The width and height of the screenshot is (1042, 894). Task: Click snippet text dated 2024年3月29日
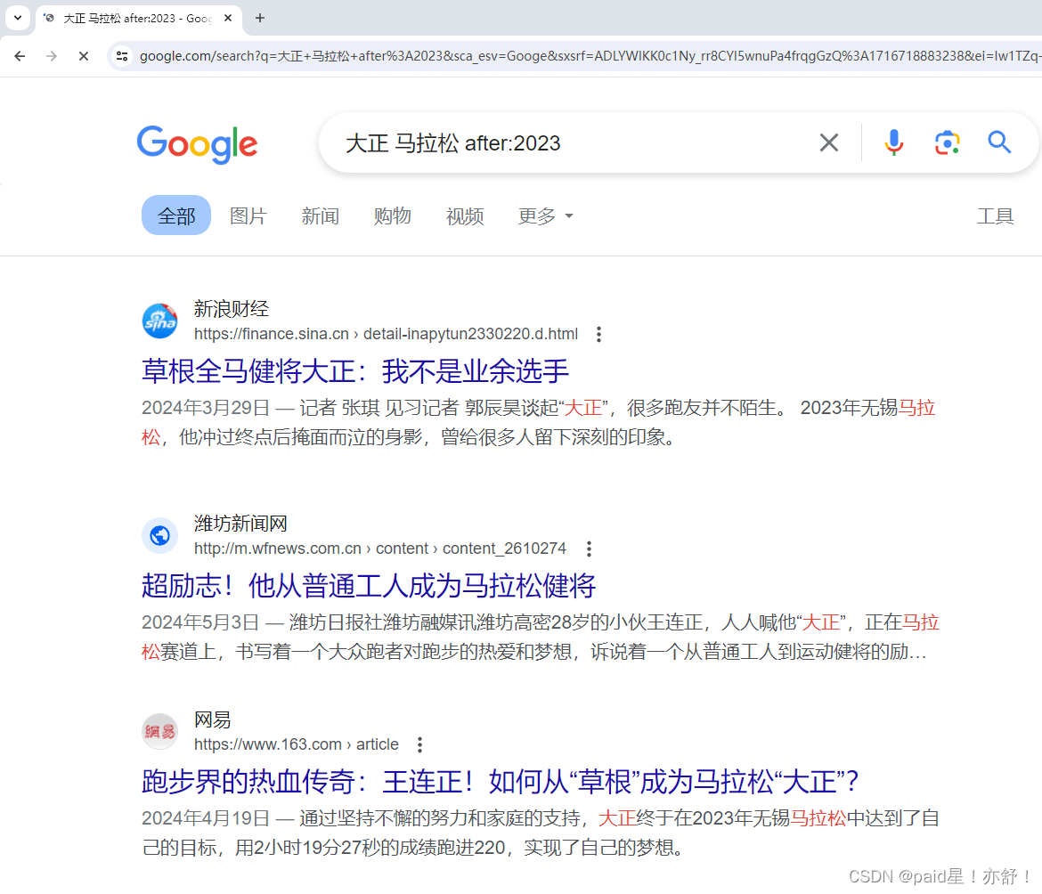[x=538, y=422]
